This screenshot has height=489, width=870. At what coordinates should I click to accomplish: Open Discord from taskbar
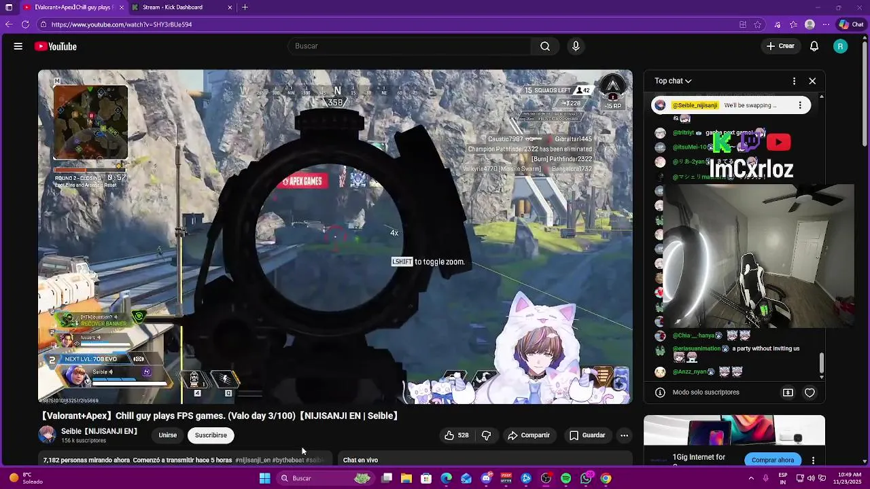coord(486,478)
